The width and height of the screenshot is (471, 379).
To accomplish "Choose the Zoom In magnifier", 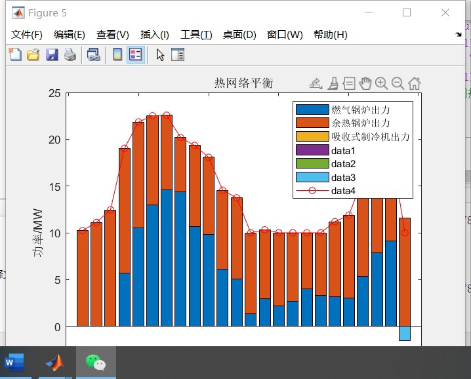I will pyautogui.click(x=382, y=83).
